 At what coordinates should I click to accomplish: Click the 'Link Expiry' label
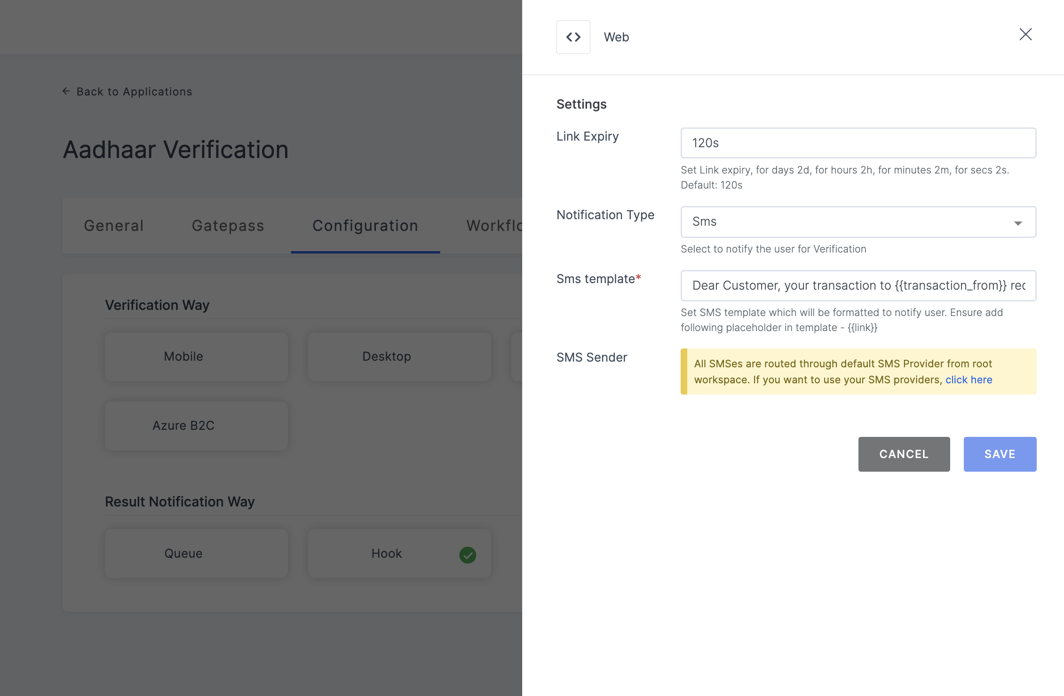[x=588, y=136]
